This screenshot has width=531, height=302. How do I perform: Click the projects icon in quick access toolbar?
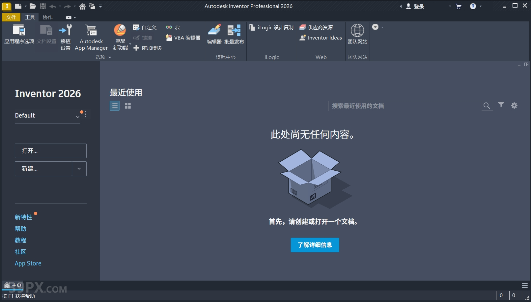pyautogui.click(x=92, y=6)
